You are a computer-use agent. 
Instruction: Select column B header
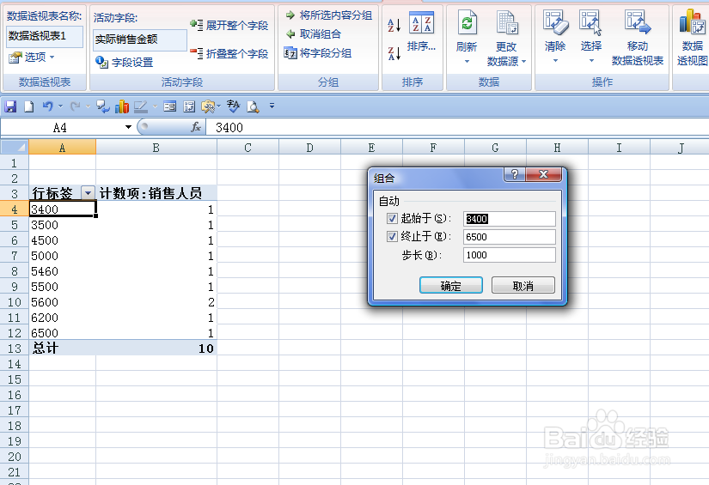(x=156, y=148)
